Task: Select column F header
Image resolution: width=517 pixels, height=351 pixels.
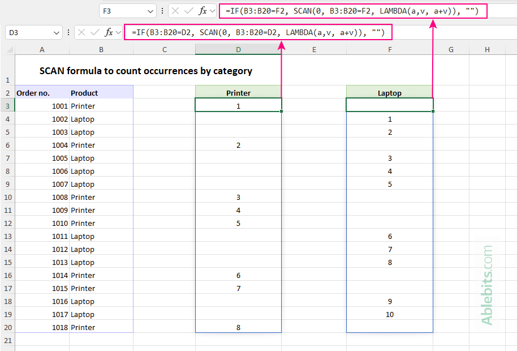Action: click(390, 49)
